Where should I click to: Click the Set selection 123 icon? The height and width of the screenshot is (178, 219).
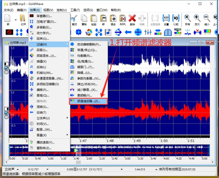coord(166,18)
